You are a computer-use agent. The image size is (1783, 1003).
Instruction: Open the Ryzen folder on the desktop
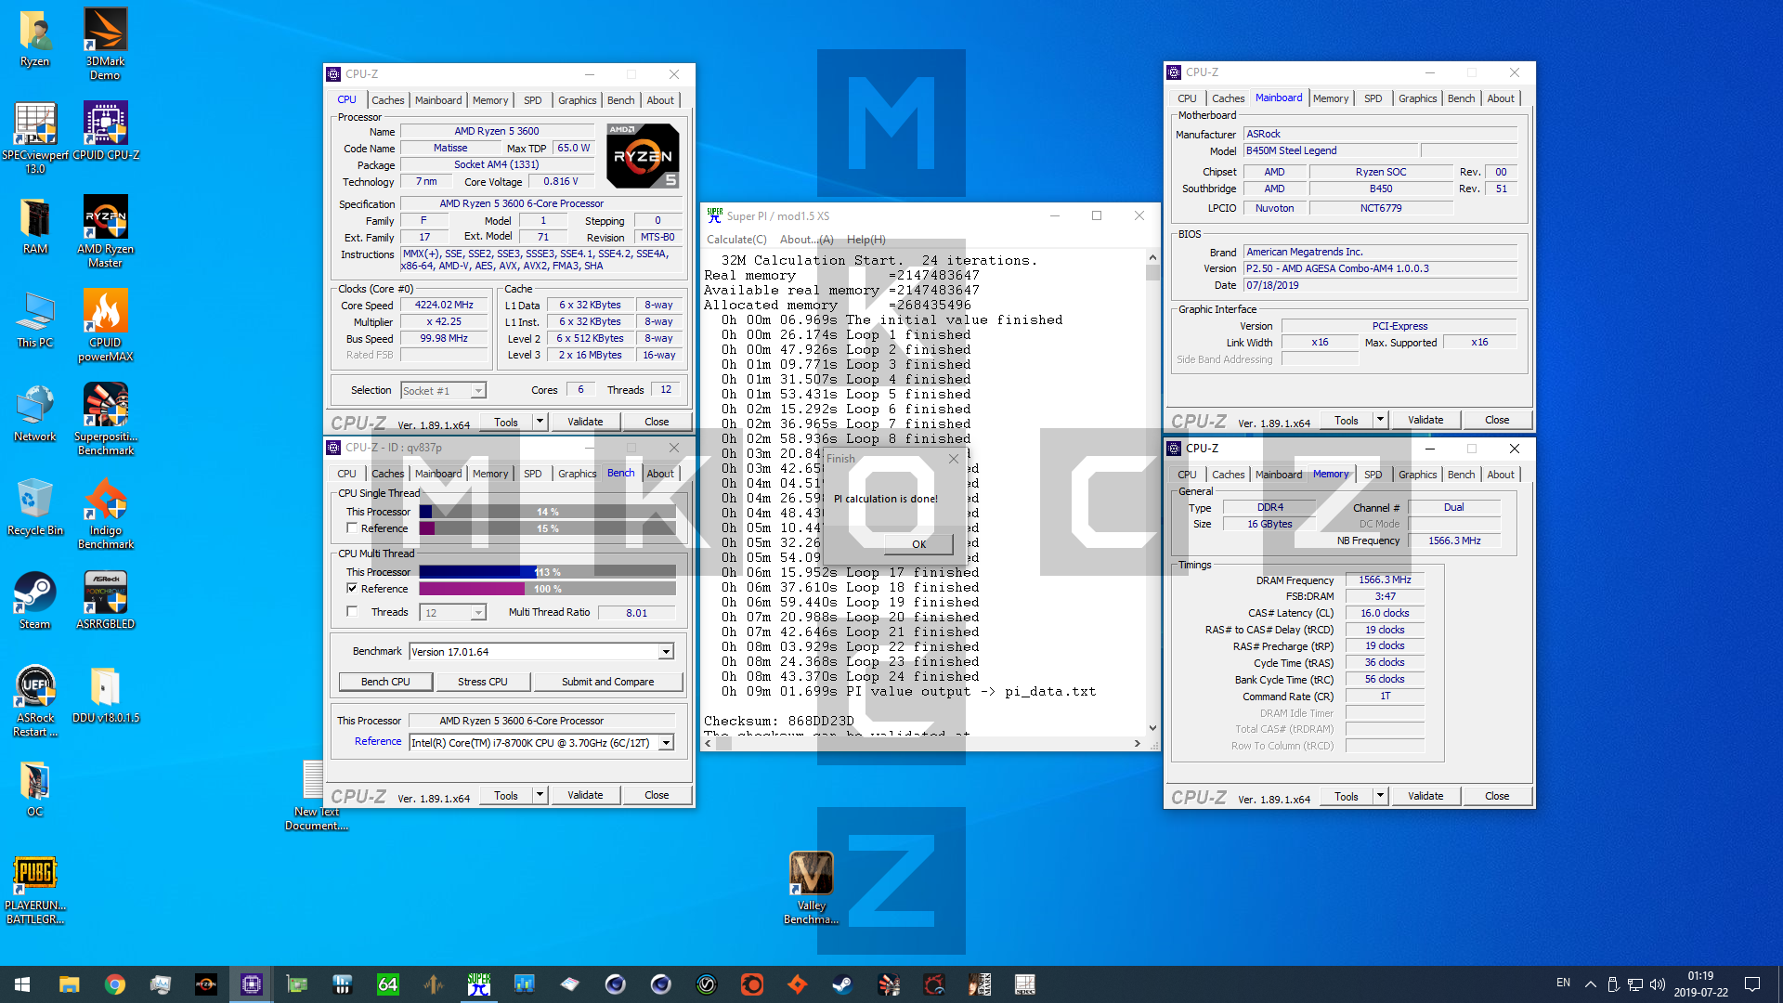(35, 39)
